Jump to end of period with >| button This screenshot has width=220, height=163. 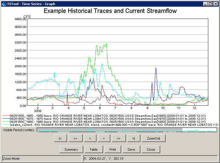coord(133,138)
